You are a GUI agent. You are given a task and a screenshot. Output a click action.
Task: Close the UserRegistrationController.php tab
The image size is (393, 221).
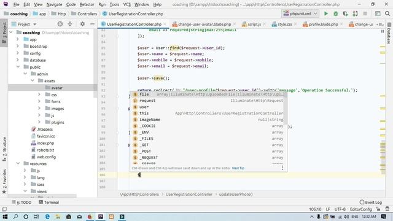point(165,25)
